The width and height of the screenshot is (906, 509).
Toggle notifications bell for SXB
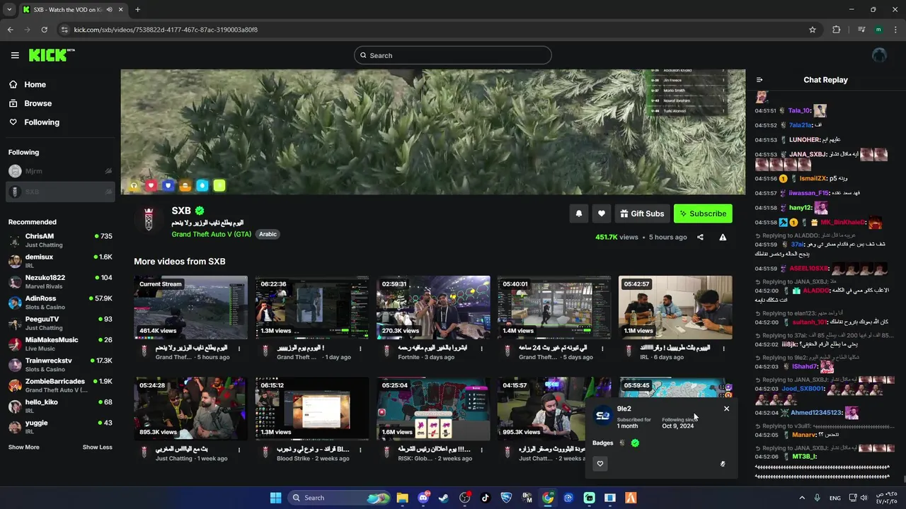pyautogui.click(x=579, y=213)
